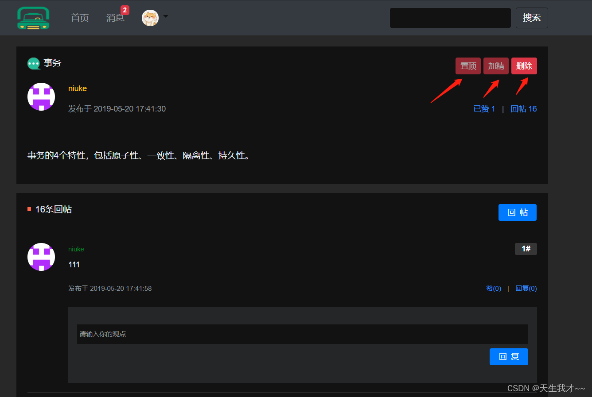The image size is (592, 397).
Task: Mark post as featured with 加精
Action: point(496,66)
